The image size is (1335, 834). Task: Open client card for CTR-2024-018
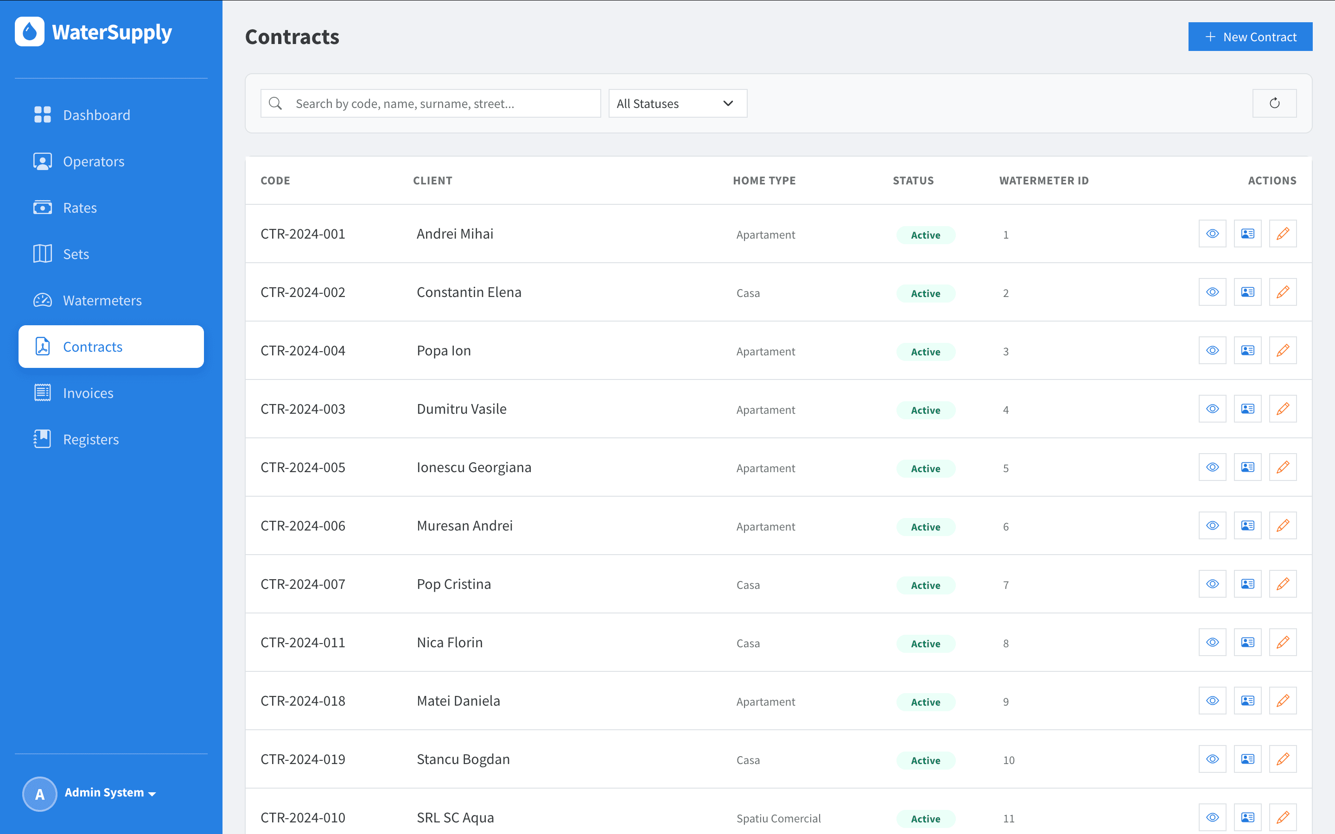[1247, 701]
